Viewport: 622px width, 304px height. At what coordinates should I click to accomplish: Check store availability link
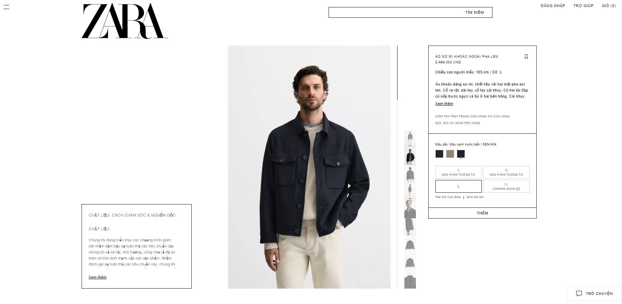[x=472, y=116]
